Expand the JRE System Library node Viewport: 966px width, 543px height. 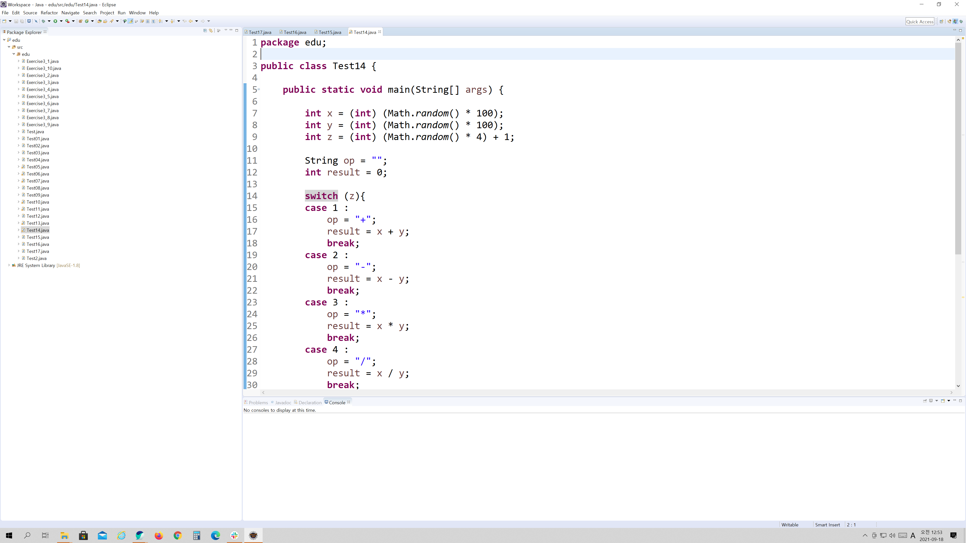9,265
